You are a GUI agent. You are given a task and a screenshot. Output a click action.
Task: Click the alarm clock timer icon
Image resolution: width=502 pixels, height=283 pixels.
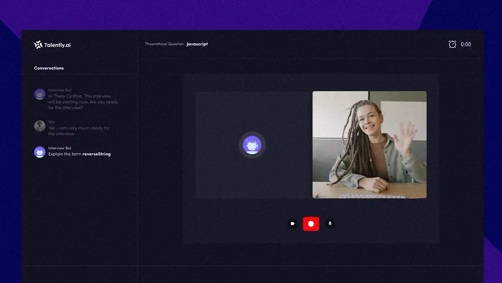tap(452, 44)
